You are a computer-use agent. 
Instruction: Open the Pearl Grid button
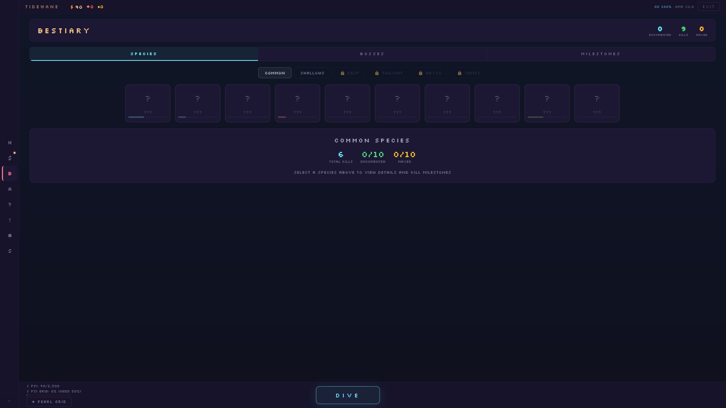49,402
